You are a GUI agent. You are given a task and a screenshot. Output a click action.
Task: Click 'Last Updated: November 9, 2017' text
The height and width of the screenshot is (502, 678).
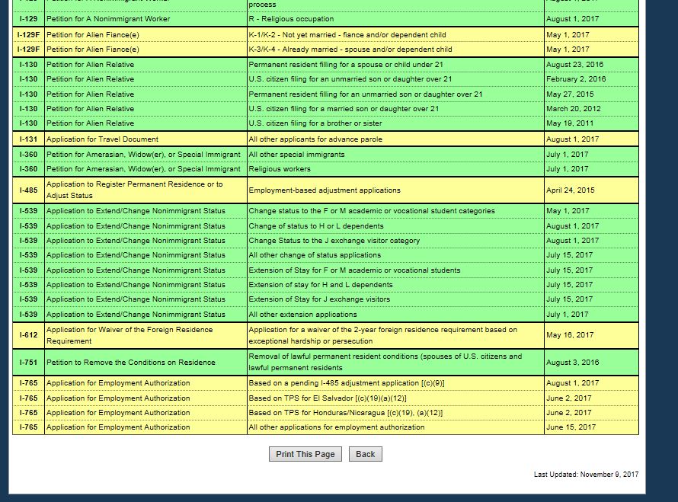(586, 475)
